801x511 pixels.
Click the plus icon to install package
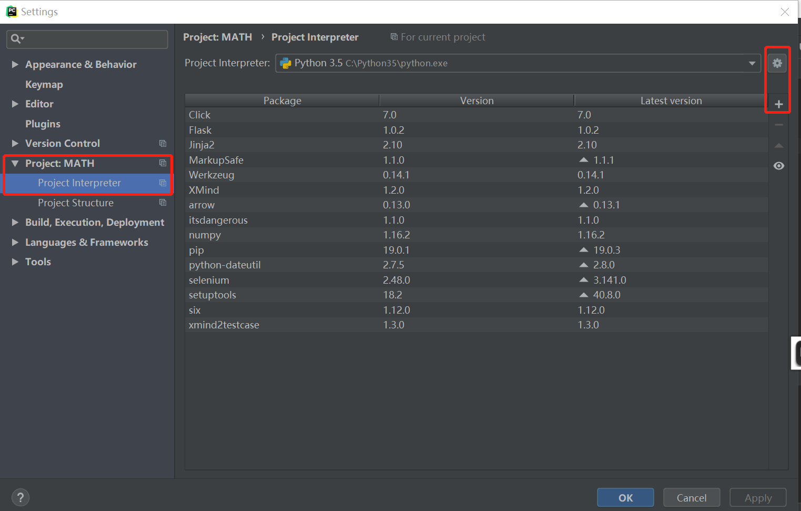click(x=779, y=104)
